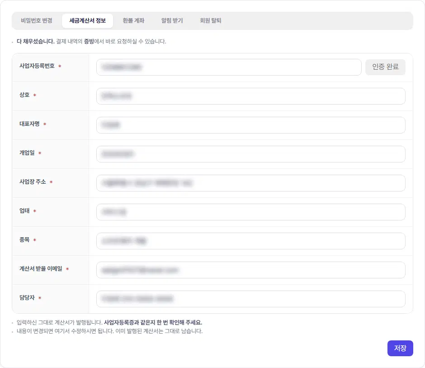The height and width of the screenshot is (368, 425).
Task: Open the 비밀번호 변경 tab
Action: (x=37, y=21)
